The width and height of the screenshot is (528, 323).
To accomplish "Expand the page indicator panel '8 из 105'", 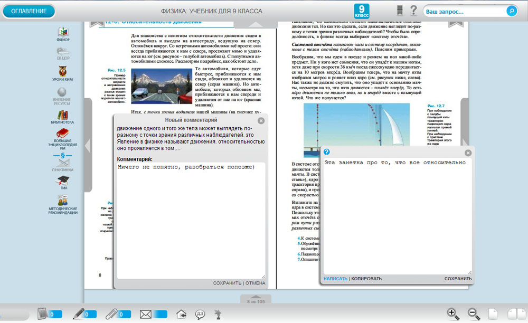I will tap(255, 300).
